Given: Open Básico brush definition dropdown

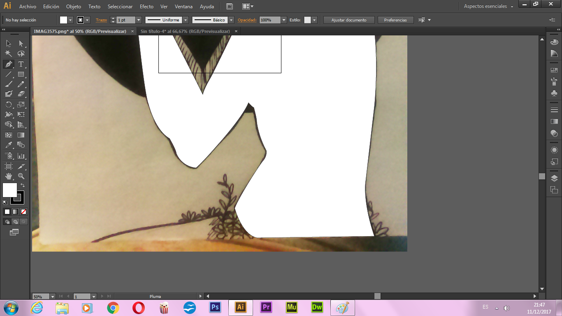Looking at the screenshot, I should coord(231,20).
